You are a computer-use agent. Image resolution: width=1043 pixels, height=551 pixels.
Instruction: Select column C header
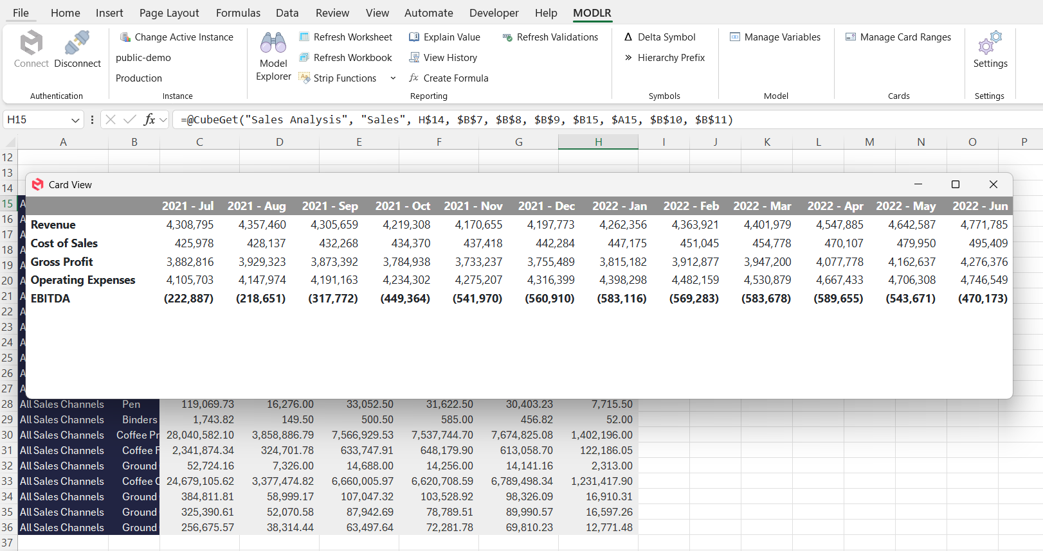tap(199, 142)
